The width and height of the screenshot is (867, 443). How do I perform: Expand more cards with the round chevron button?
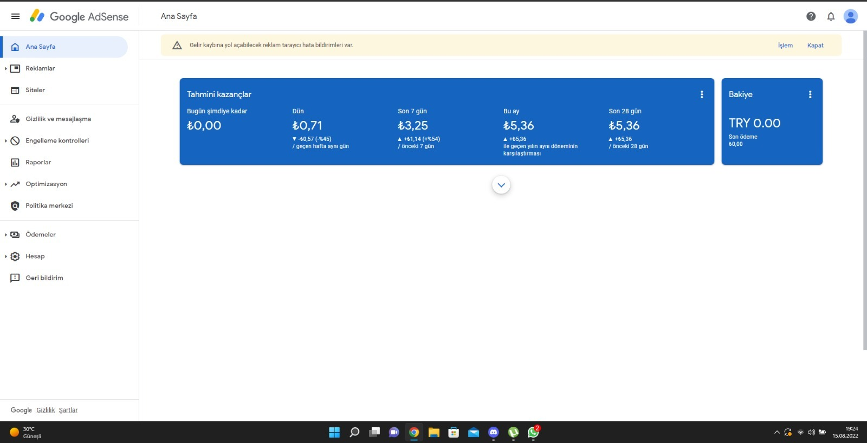coord(501,185)
